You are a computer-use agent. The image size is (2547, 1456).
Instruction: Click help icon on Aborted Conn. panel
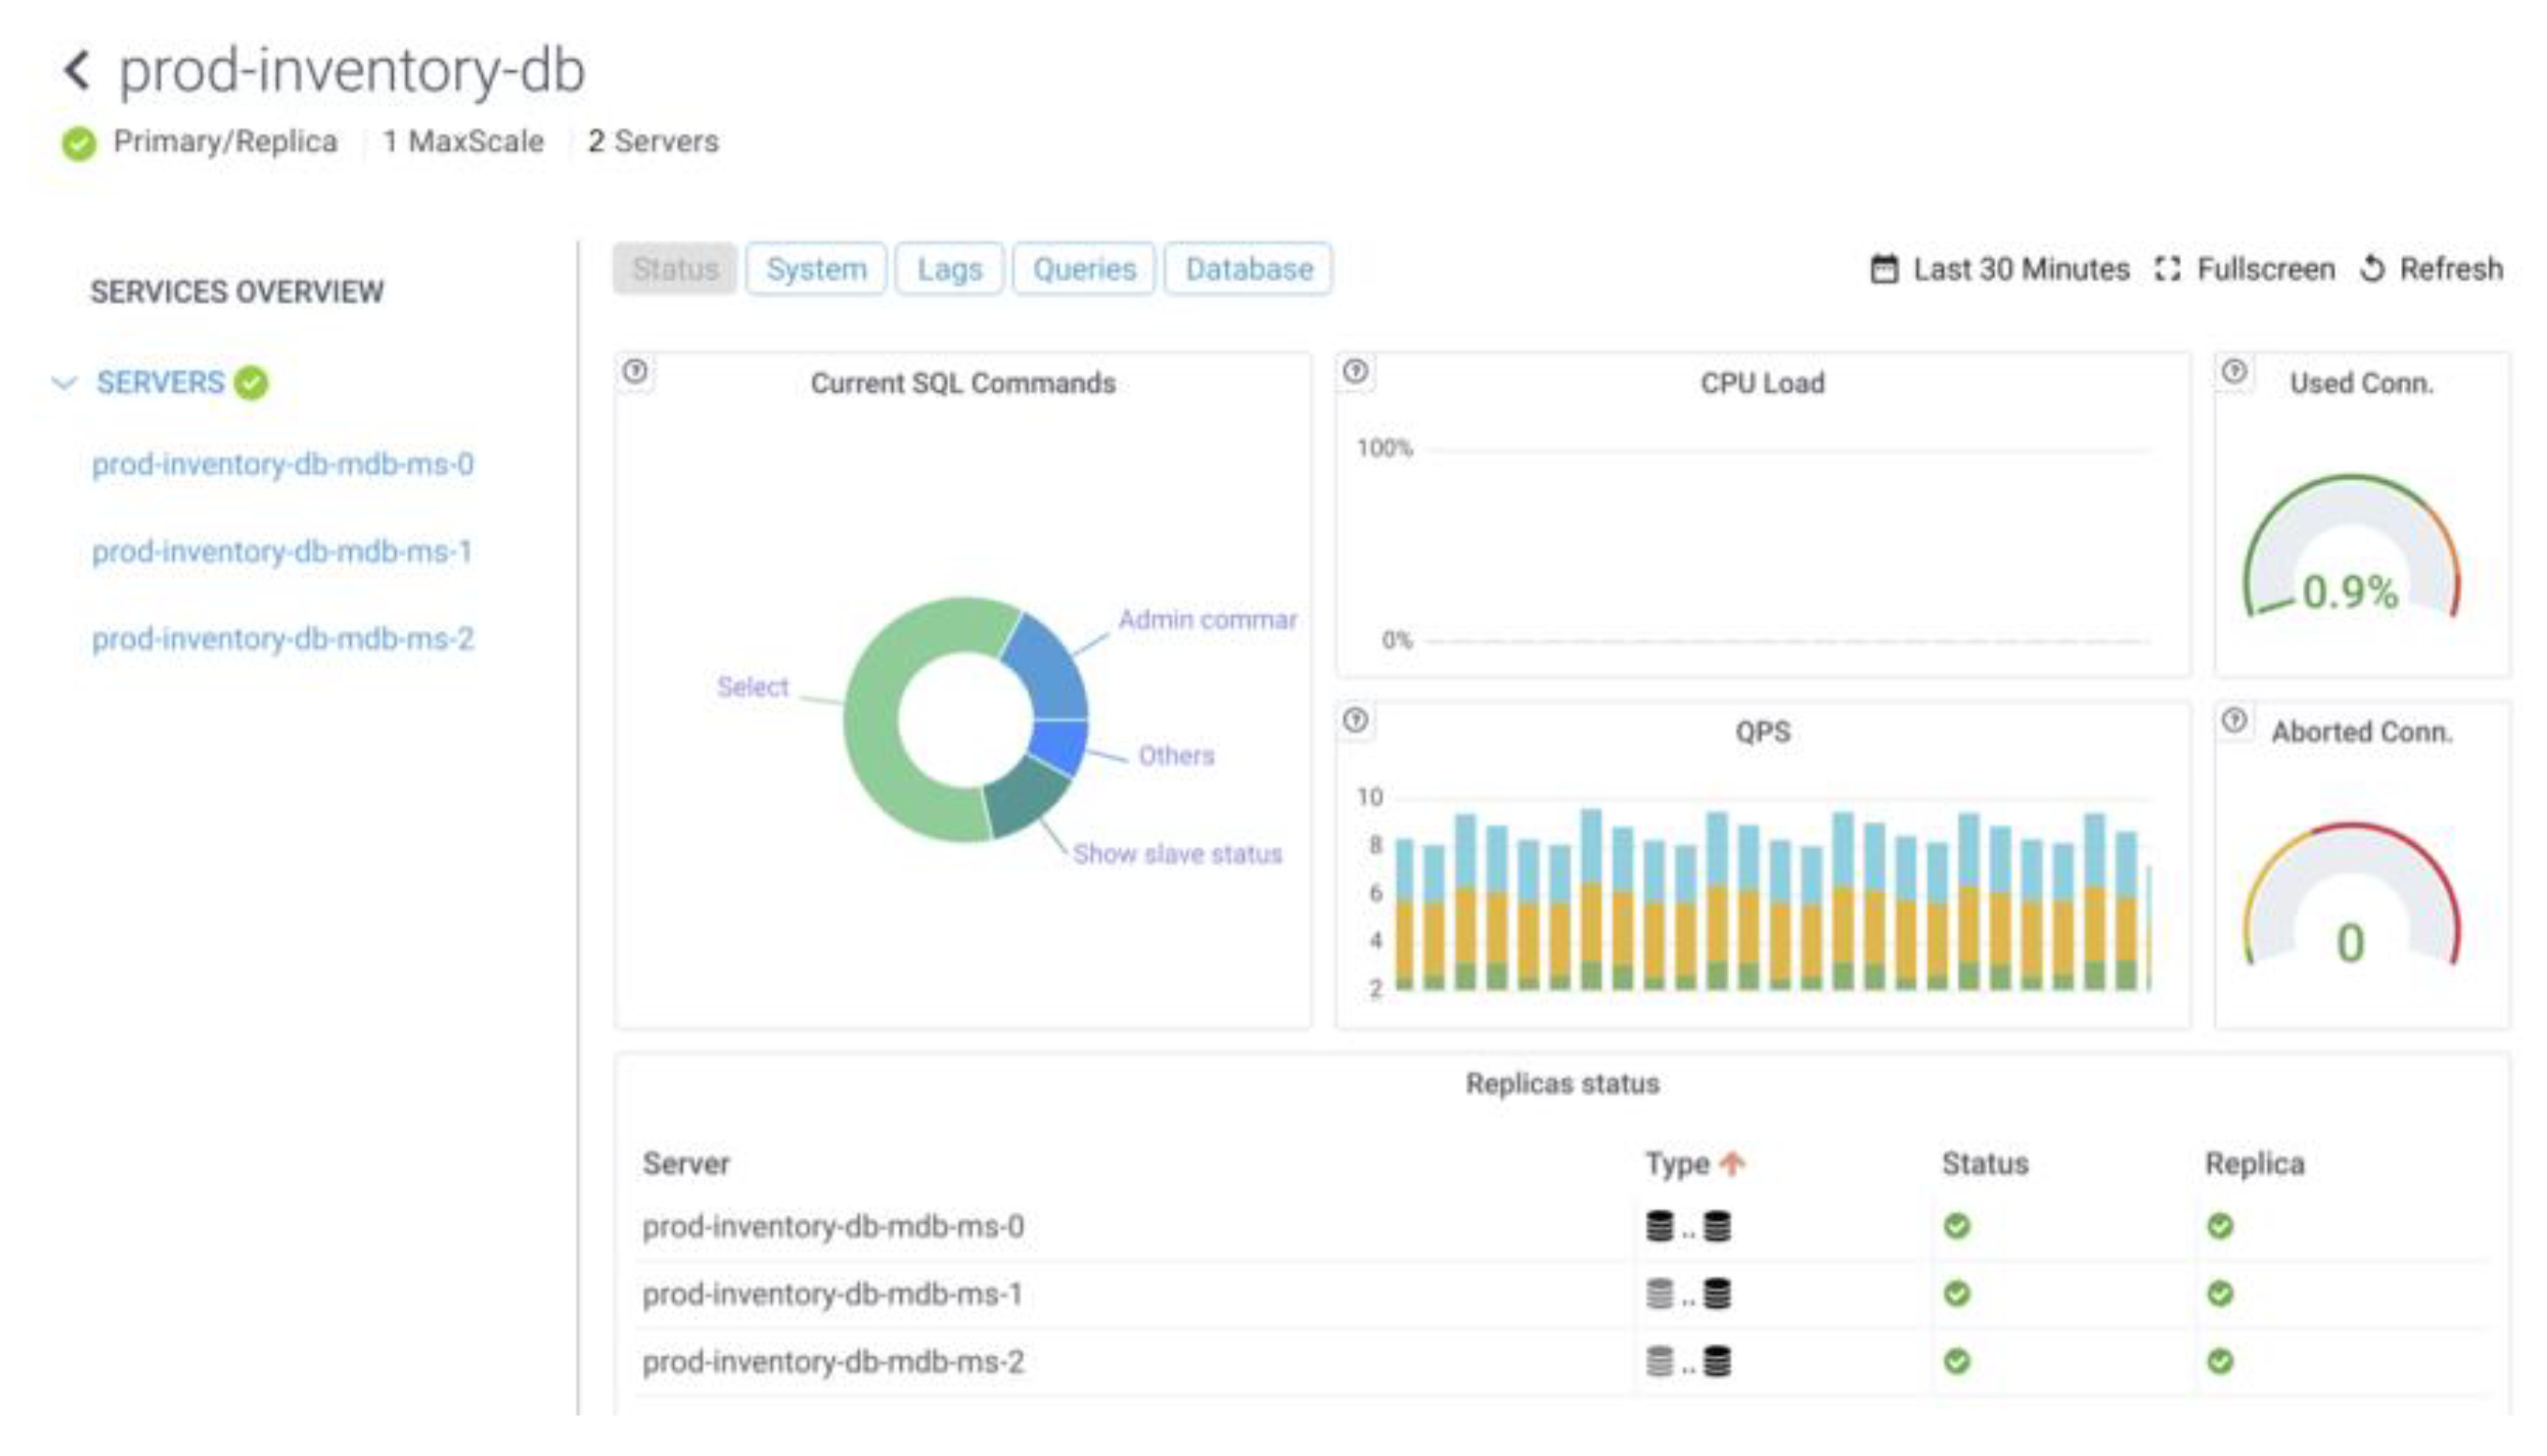click(2234, 720)
